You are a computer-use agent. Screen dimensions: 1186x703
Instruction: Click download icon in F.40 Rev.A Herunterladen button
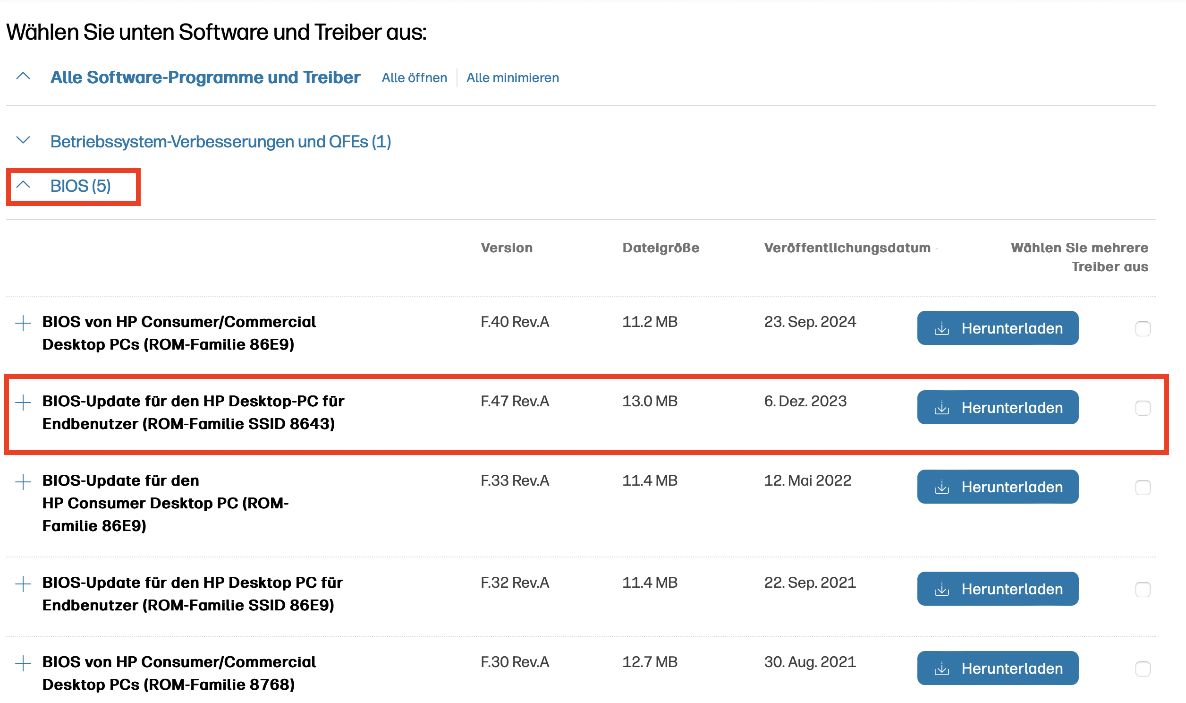[942, 328]
